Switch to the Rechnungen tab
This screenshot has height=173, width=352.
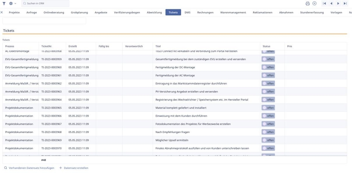point(205,12)
